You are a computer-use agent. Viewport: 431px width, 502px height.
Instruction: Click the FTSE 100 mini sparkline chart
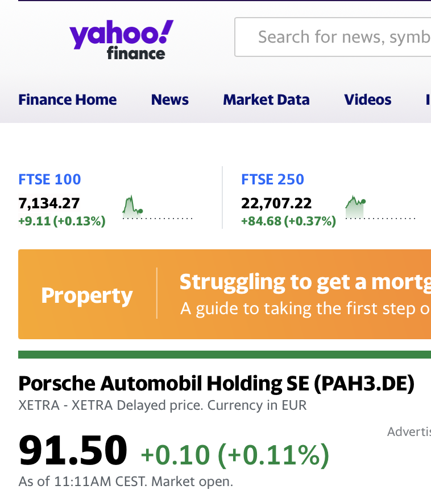(158, 207)
